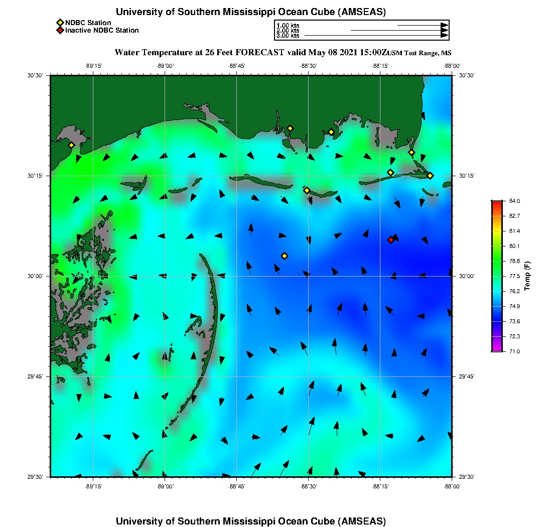
Task: Click the red inactive NDBC station on the map
Action: [391, 240]
